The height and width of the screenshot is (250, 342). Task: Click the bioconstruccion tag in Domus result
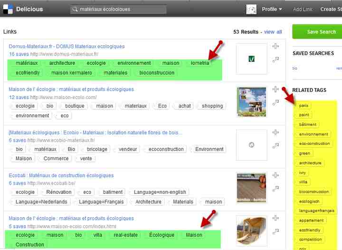(x=157, y=73)
